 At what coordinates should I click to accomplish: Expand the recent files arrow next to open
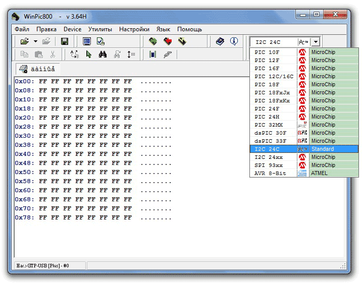(x=35, y=41)
